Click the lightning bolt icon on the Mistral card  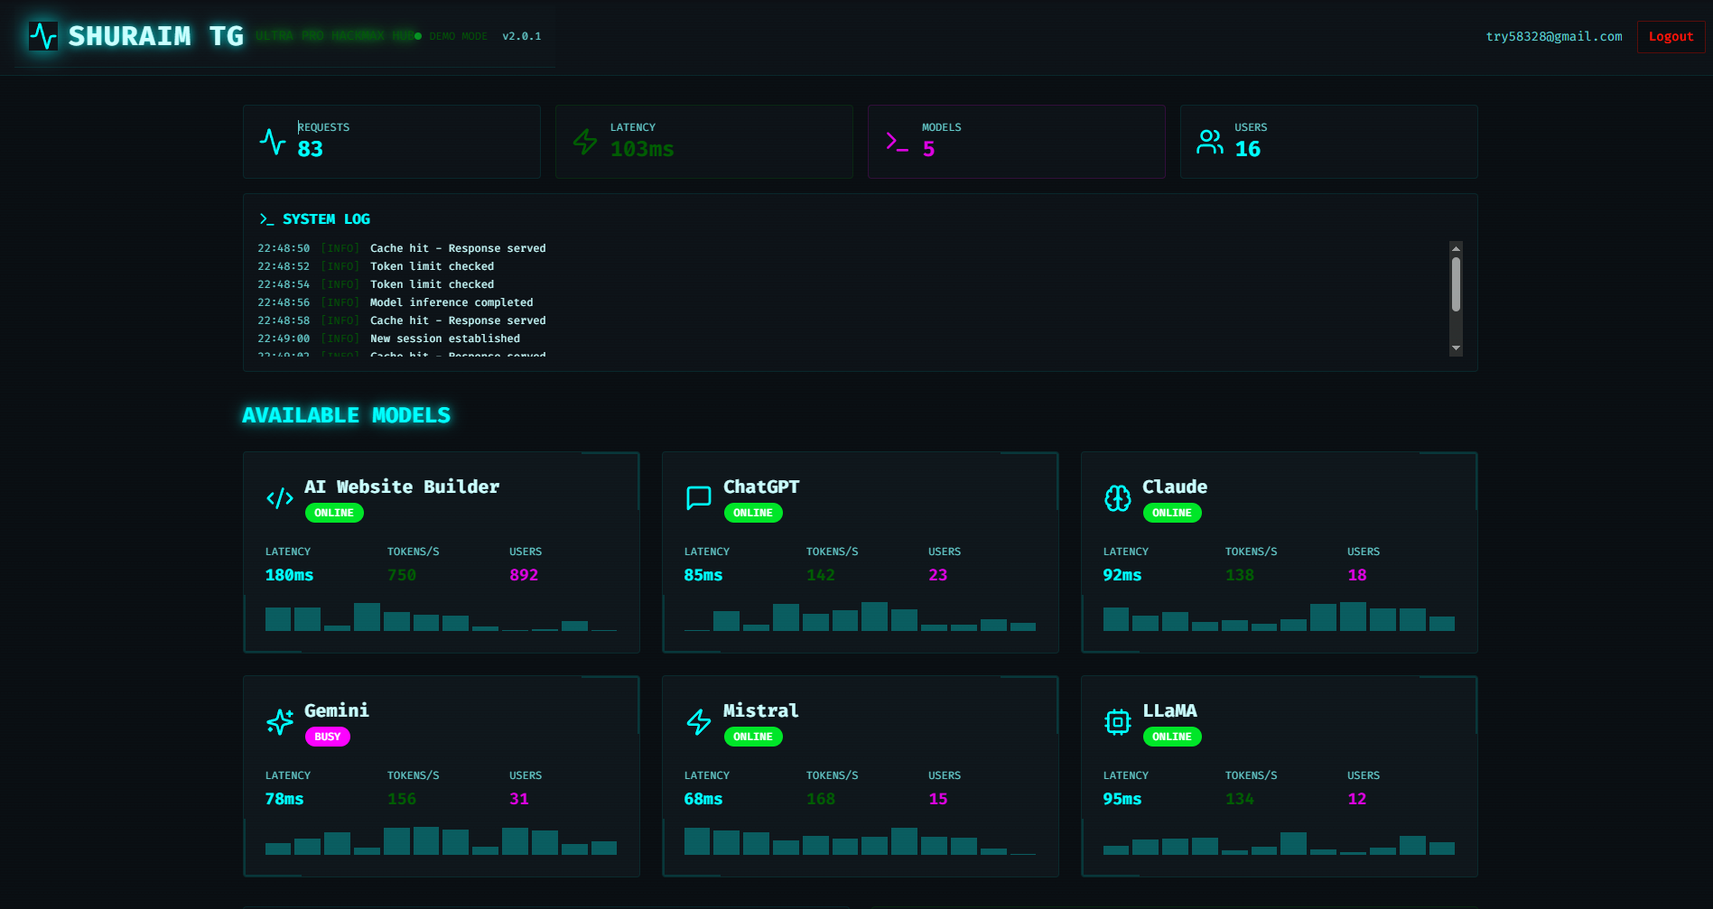tap(698, 721)
